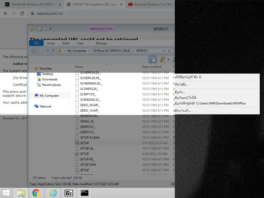Viewport: 264px width, 198px height.
Task: Open the Share ribbon tab
Action: coord(66,43)
